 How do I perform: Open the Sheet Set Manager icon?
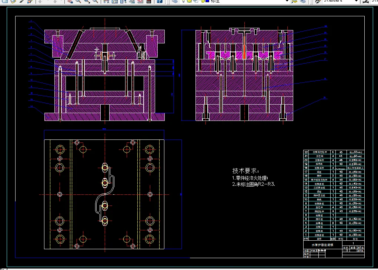point(132,1)
